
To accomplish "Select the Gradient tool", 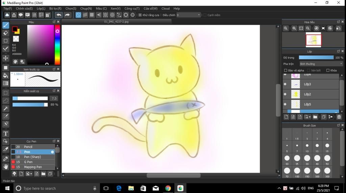I will point(5,83).
